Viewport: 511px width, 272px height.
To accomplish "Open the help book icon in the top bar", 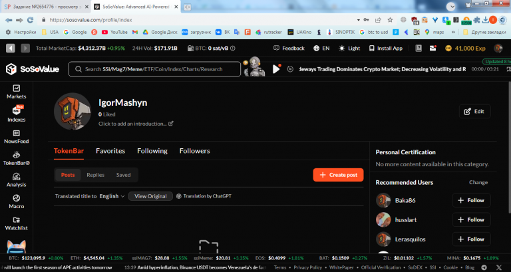I will tap(419, 48).
